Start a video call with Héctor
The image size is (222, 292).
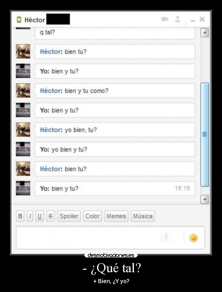pyautogui.click(x=165, y=19)
